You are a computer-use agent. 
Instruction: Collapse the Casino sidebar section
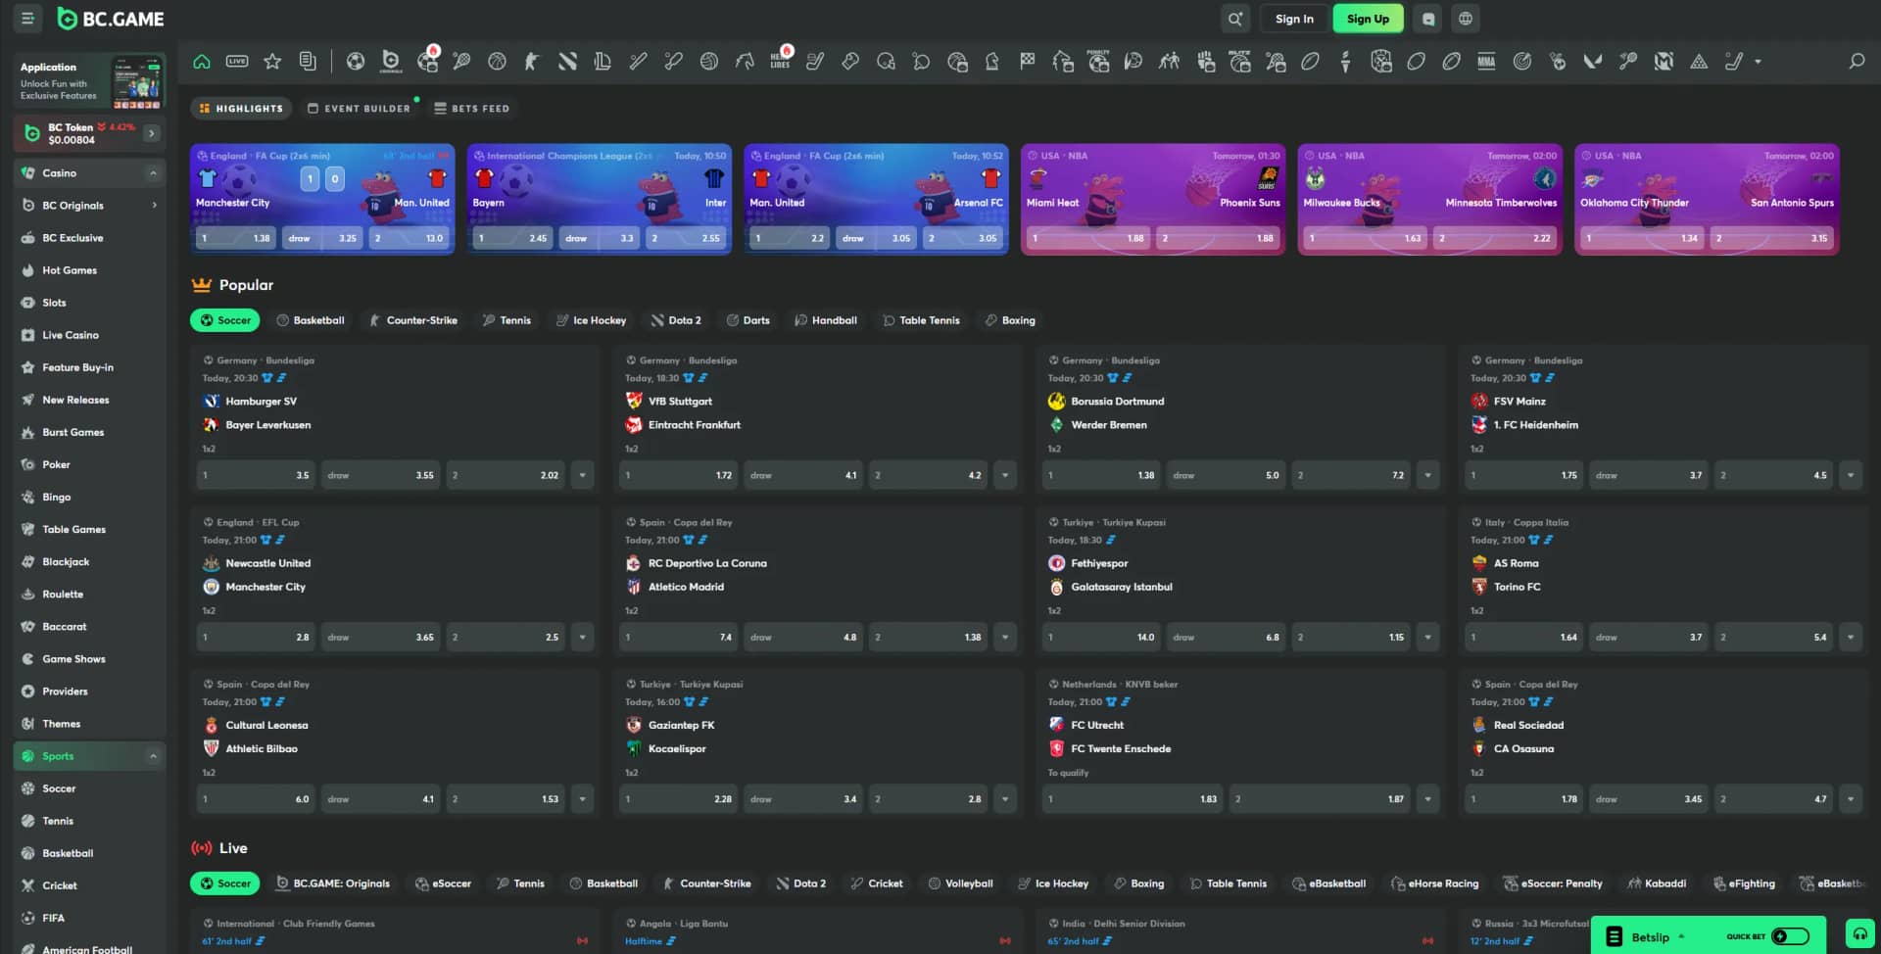(x=153, y=173)
